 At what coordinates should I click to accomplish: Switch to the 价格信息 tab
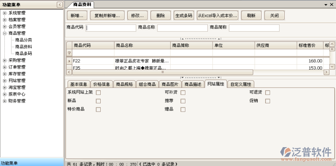point(102,84)
